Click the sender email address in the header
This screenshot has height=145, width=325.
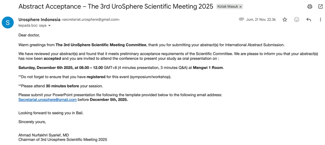coord(90,20)
